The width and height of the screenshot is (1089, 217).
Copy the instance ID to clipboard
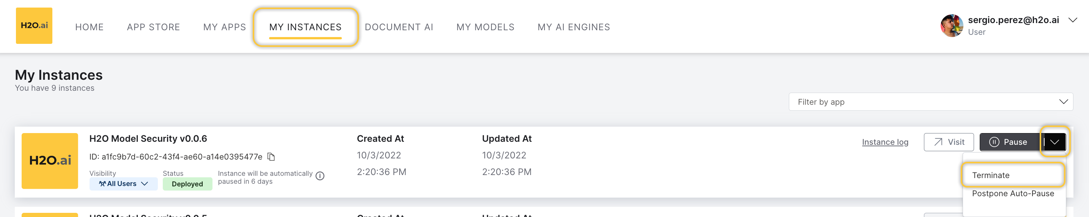[271, 157]
